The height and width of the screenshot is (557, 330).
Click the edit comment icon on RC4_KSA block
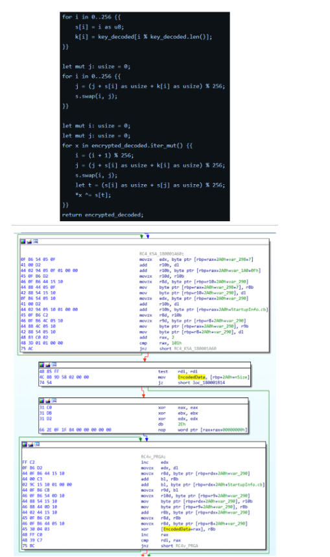(29, 242)
